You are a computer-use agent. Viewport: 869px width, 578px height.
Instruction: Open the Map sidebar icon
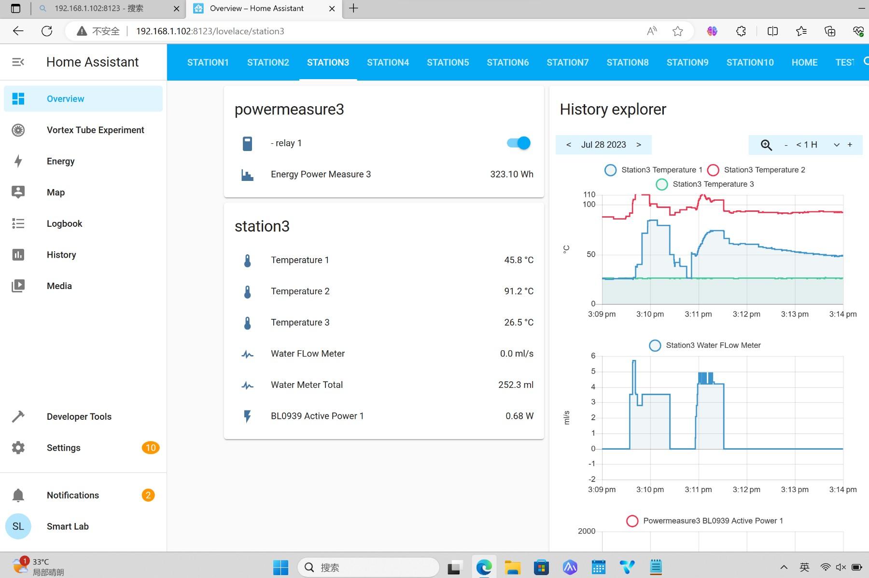point(18,192)
